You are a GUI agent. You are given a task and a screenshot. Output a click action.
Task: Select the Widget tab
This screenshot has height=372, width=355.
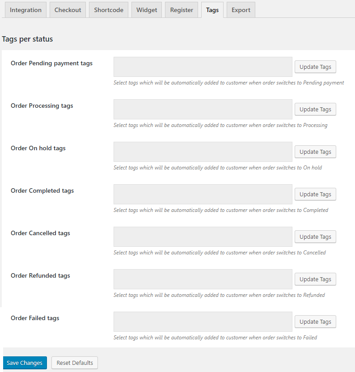pyautogui.click(x=147, y=10)
